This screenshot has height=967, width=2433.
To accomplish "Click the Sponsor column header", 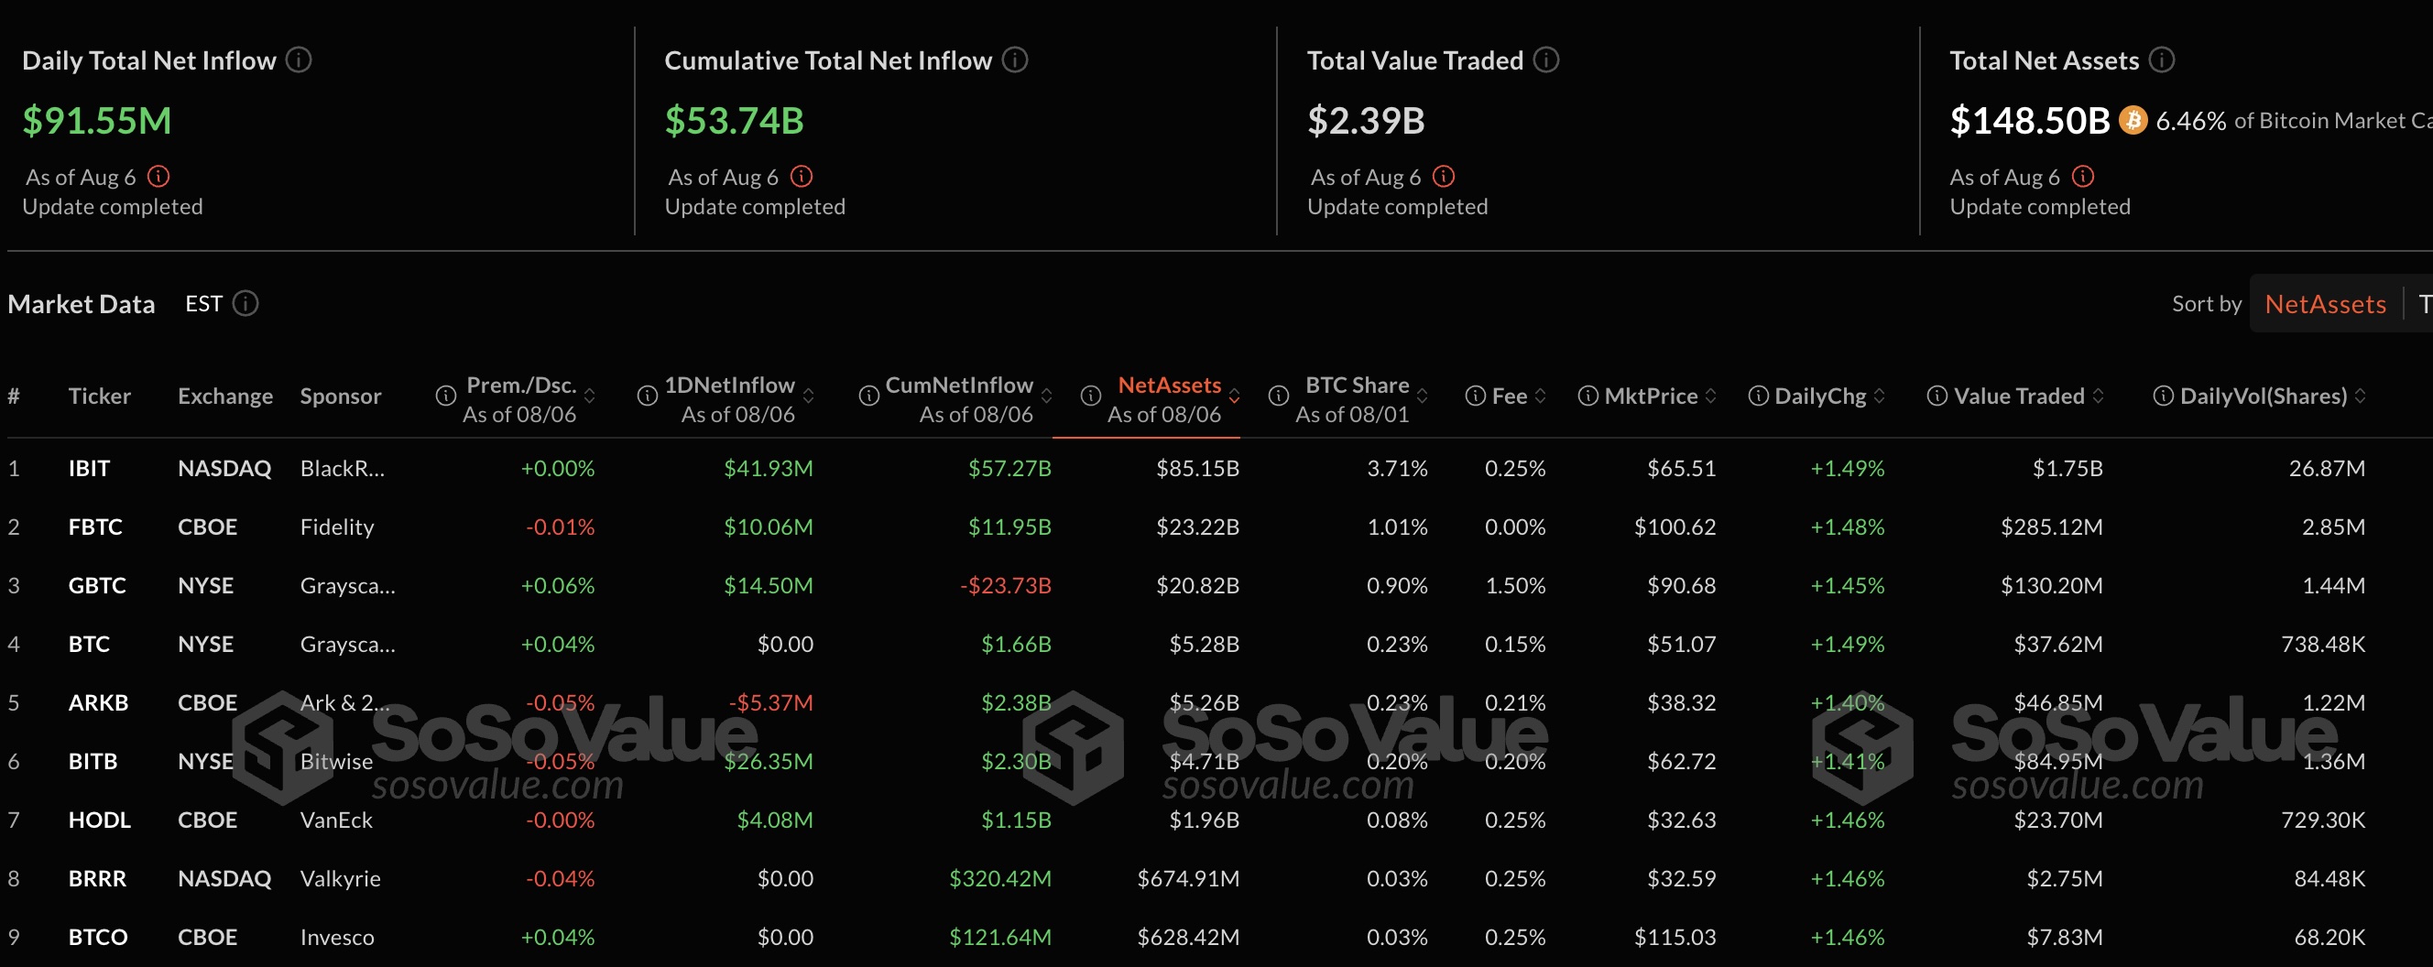I will [x=341, y=397].
